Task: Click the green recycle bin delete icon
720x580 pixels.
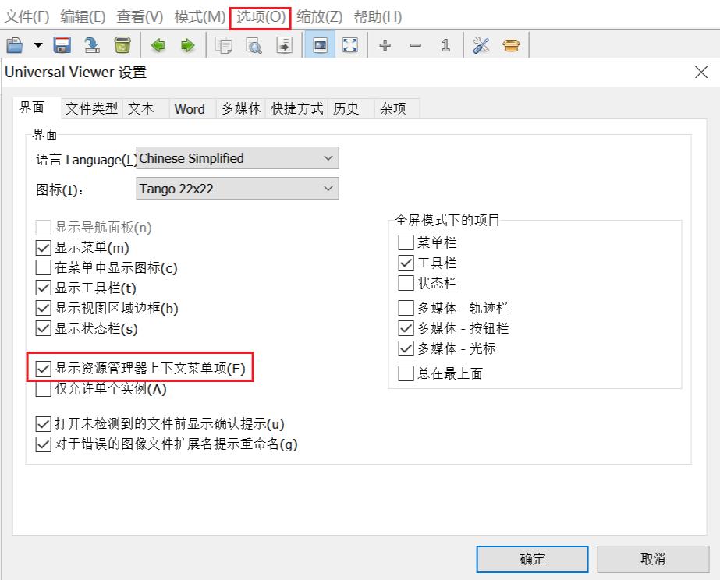Action: (x=122, y=45)
